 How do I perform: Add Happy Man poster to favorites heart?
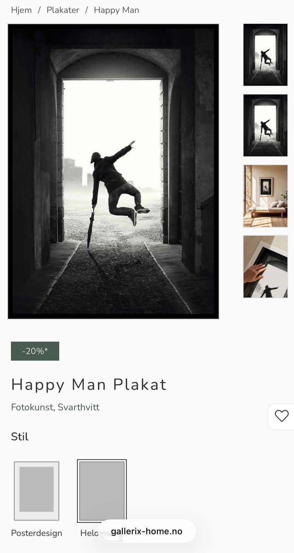282,416
